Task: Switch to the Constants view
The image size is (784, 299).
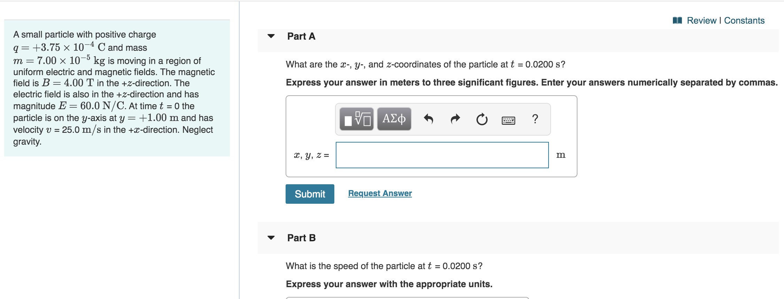Action: (x=744, y=20)
